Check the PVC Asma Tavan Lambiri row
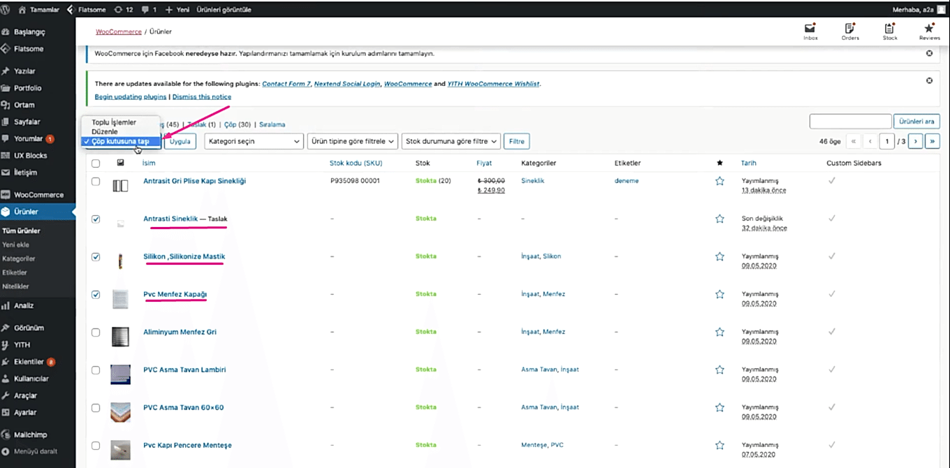 [x=96, y=370]
